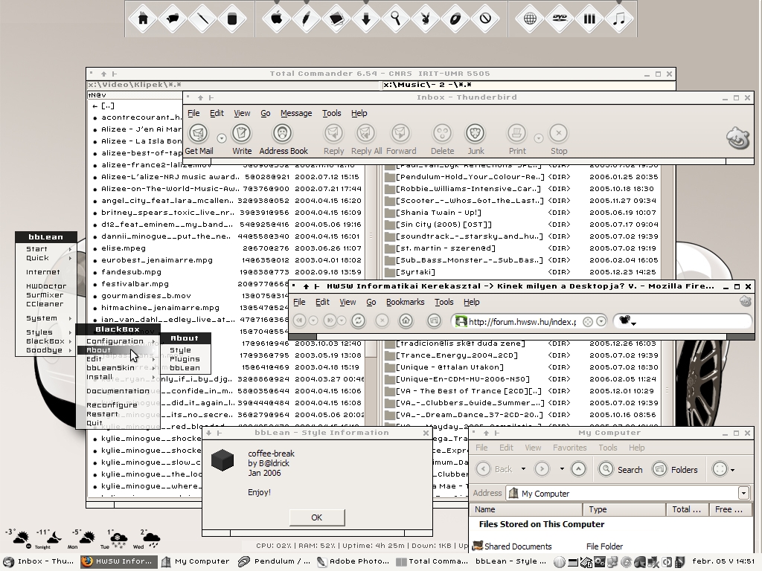
Task: Open the magnifying glass dock icon
Action: pyautogui.click(x=396, y=19)
